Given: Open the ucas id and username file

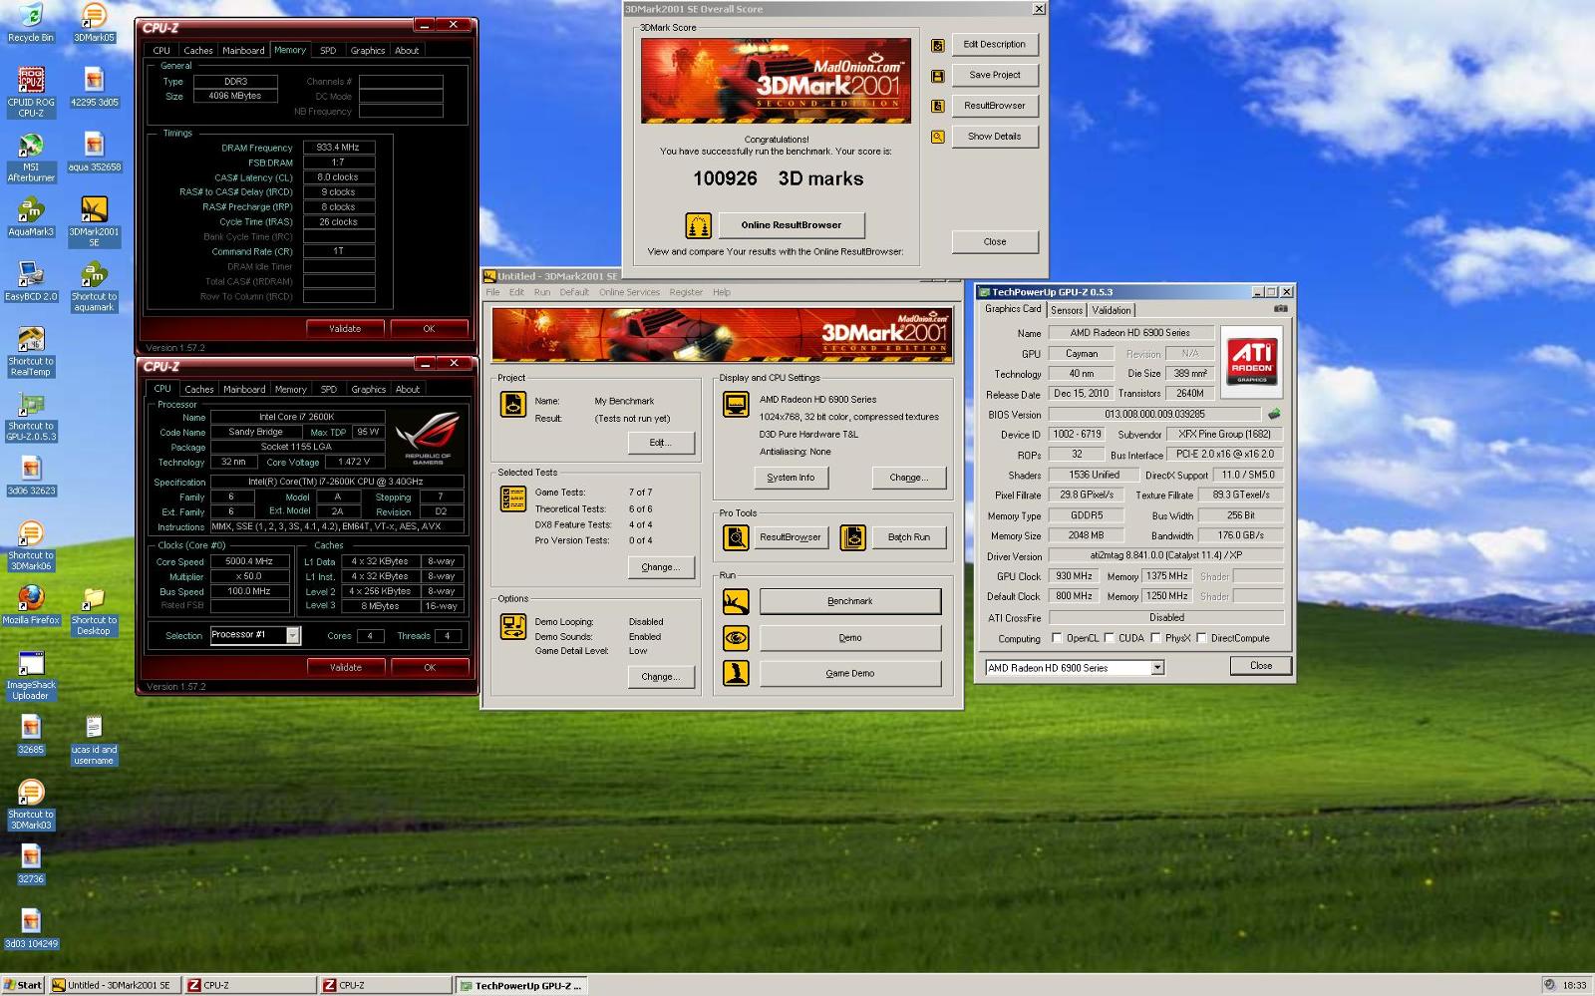Looking at the screenshot, I should 94,740.
